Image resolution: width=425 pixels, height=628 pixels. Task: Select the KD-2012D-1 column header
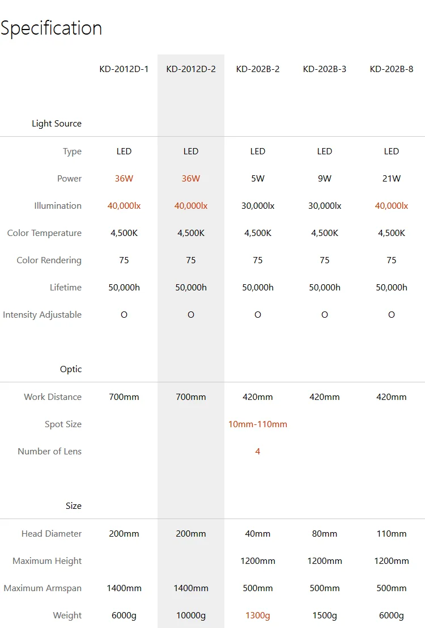124,69
